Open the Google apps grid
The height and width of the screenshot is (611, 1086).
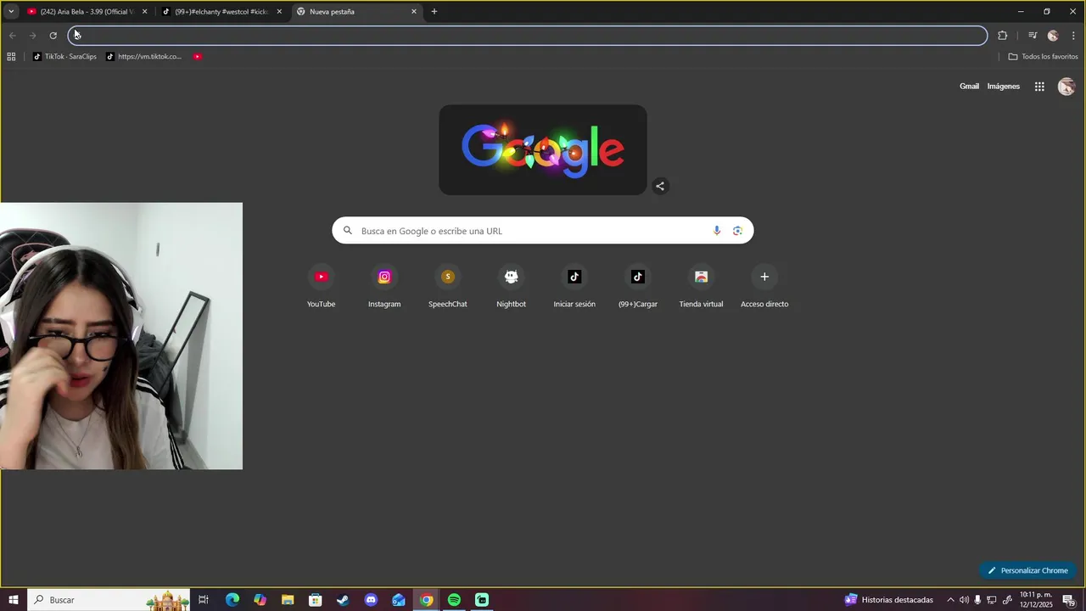tap(1039, 87)
